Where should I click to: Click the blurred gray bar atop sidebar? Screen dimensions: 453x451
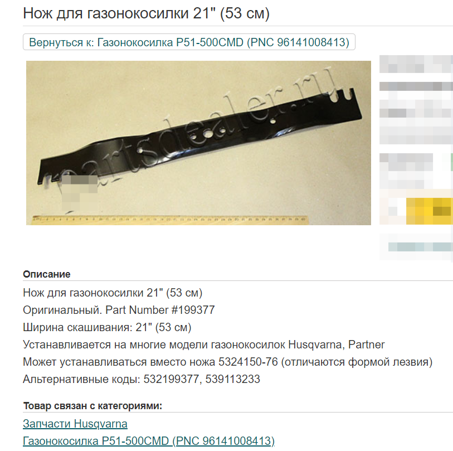coord(416,64)
